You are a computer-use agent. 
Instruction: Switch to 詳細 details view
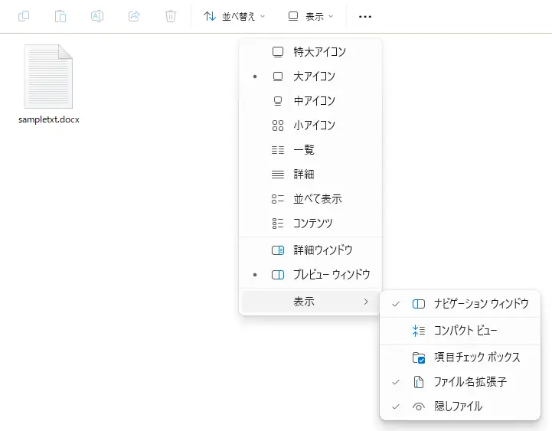(x=310, y=175)
